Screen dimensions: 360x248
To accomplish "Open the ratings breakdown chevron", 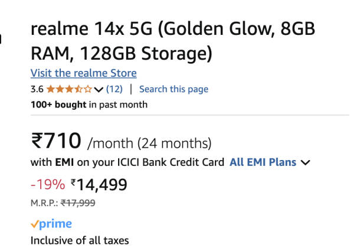I will pyautogui.click(x=99, y=90).
